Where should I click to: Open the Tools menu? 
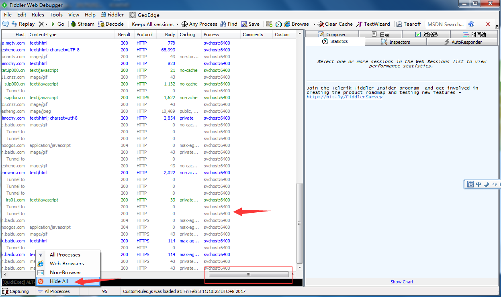(56, 15)
